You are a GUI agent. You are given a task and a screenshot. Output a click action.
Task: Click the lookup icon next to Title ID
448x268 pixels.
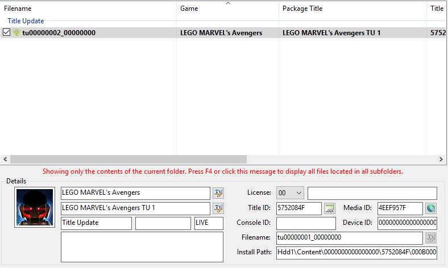[x=330, y=208]
